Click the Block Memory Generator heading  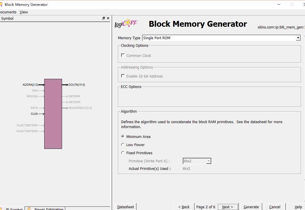pyautogui.click(x=198, y=24)
